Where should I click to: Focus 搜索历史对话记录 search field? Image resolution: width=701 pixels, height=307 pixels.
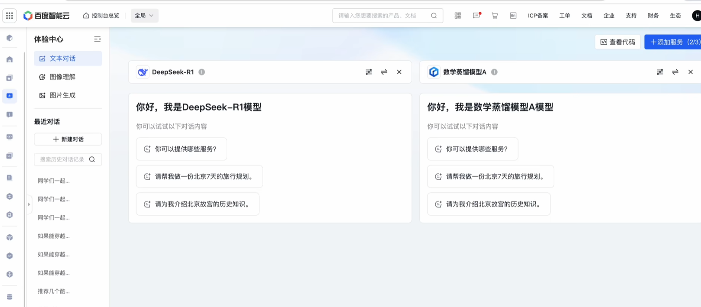pyautogui.click(x=68, y=159)
